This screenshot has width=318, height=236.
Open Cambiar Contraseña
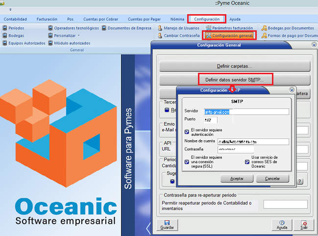(x=179, y=36)
